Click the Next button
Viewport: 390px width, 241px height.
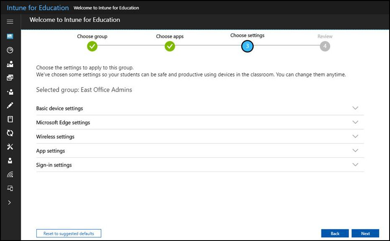(x=365, y=233)
